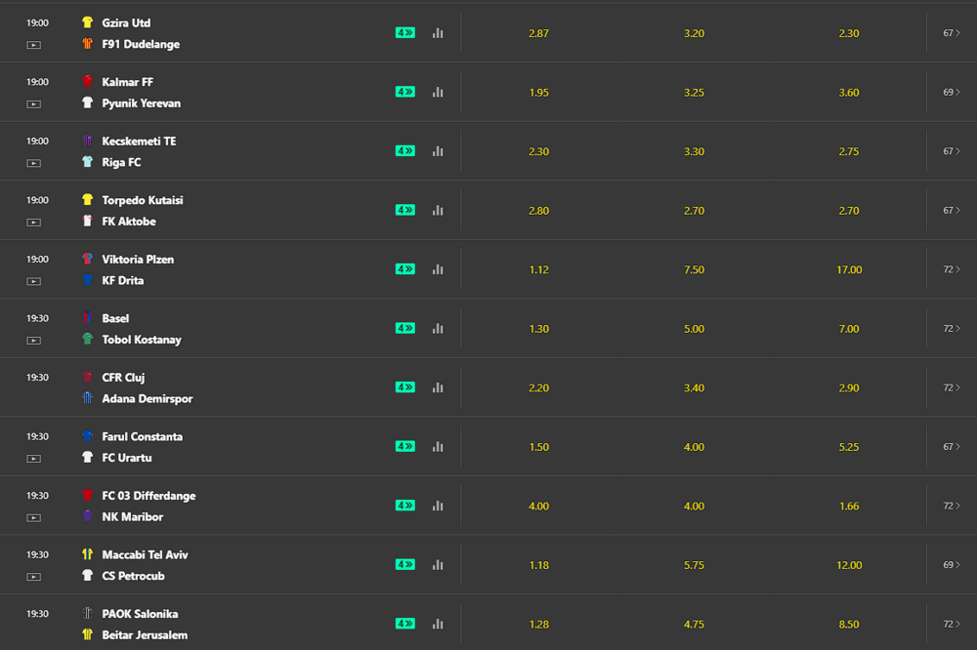The width and height of the screenshot is (977, 650).
Task: Expand 67 more markets for Gzira Utd
Action: click(952, 33)
